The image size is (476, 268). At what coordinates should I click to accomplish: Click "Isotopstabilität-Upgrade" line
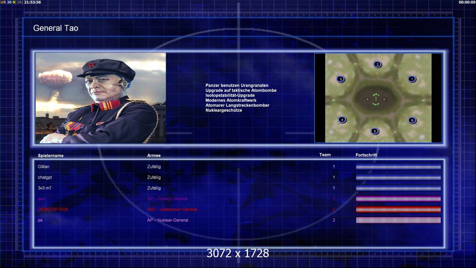pos(230,95)
